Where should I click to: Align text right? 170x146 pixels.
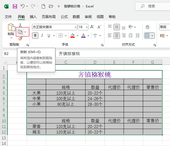click(124, 35)
